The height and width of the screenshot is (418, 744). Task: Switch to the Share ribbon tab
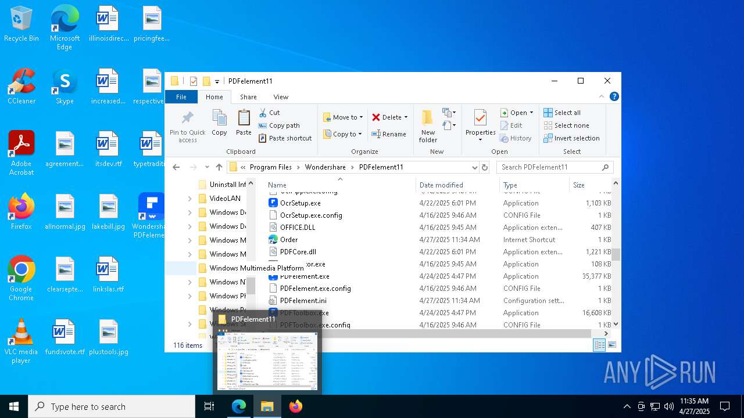248,97
